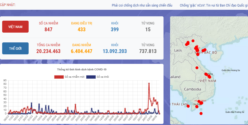Viewport: 248px width, 125px height.
Task: Click the red marker near Cần Thơ
Action: click(x=196, y=107)
